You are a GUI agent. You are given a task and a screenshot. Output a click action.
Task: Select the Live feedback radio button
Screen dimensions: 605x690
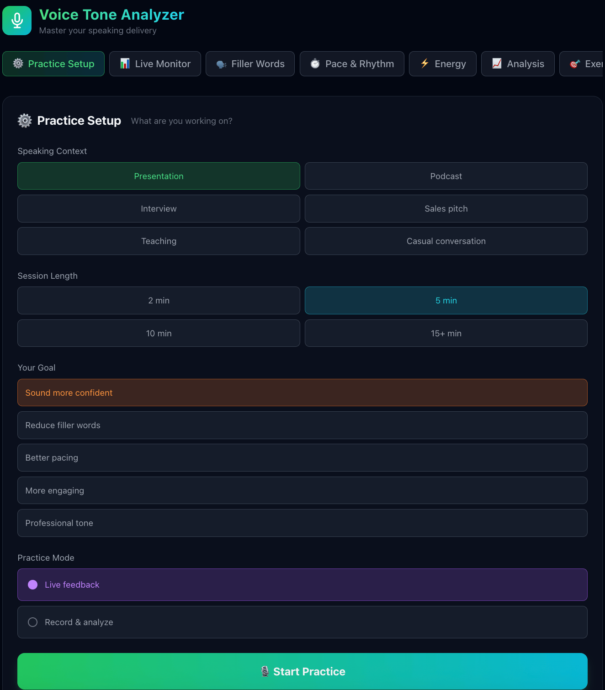pyautogui.click(x=33, y=585)
